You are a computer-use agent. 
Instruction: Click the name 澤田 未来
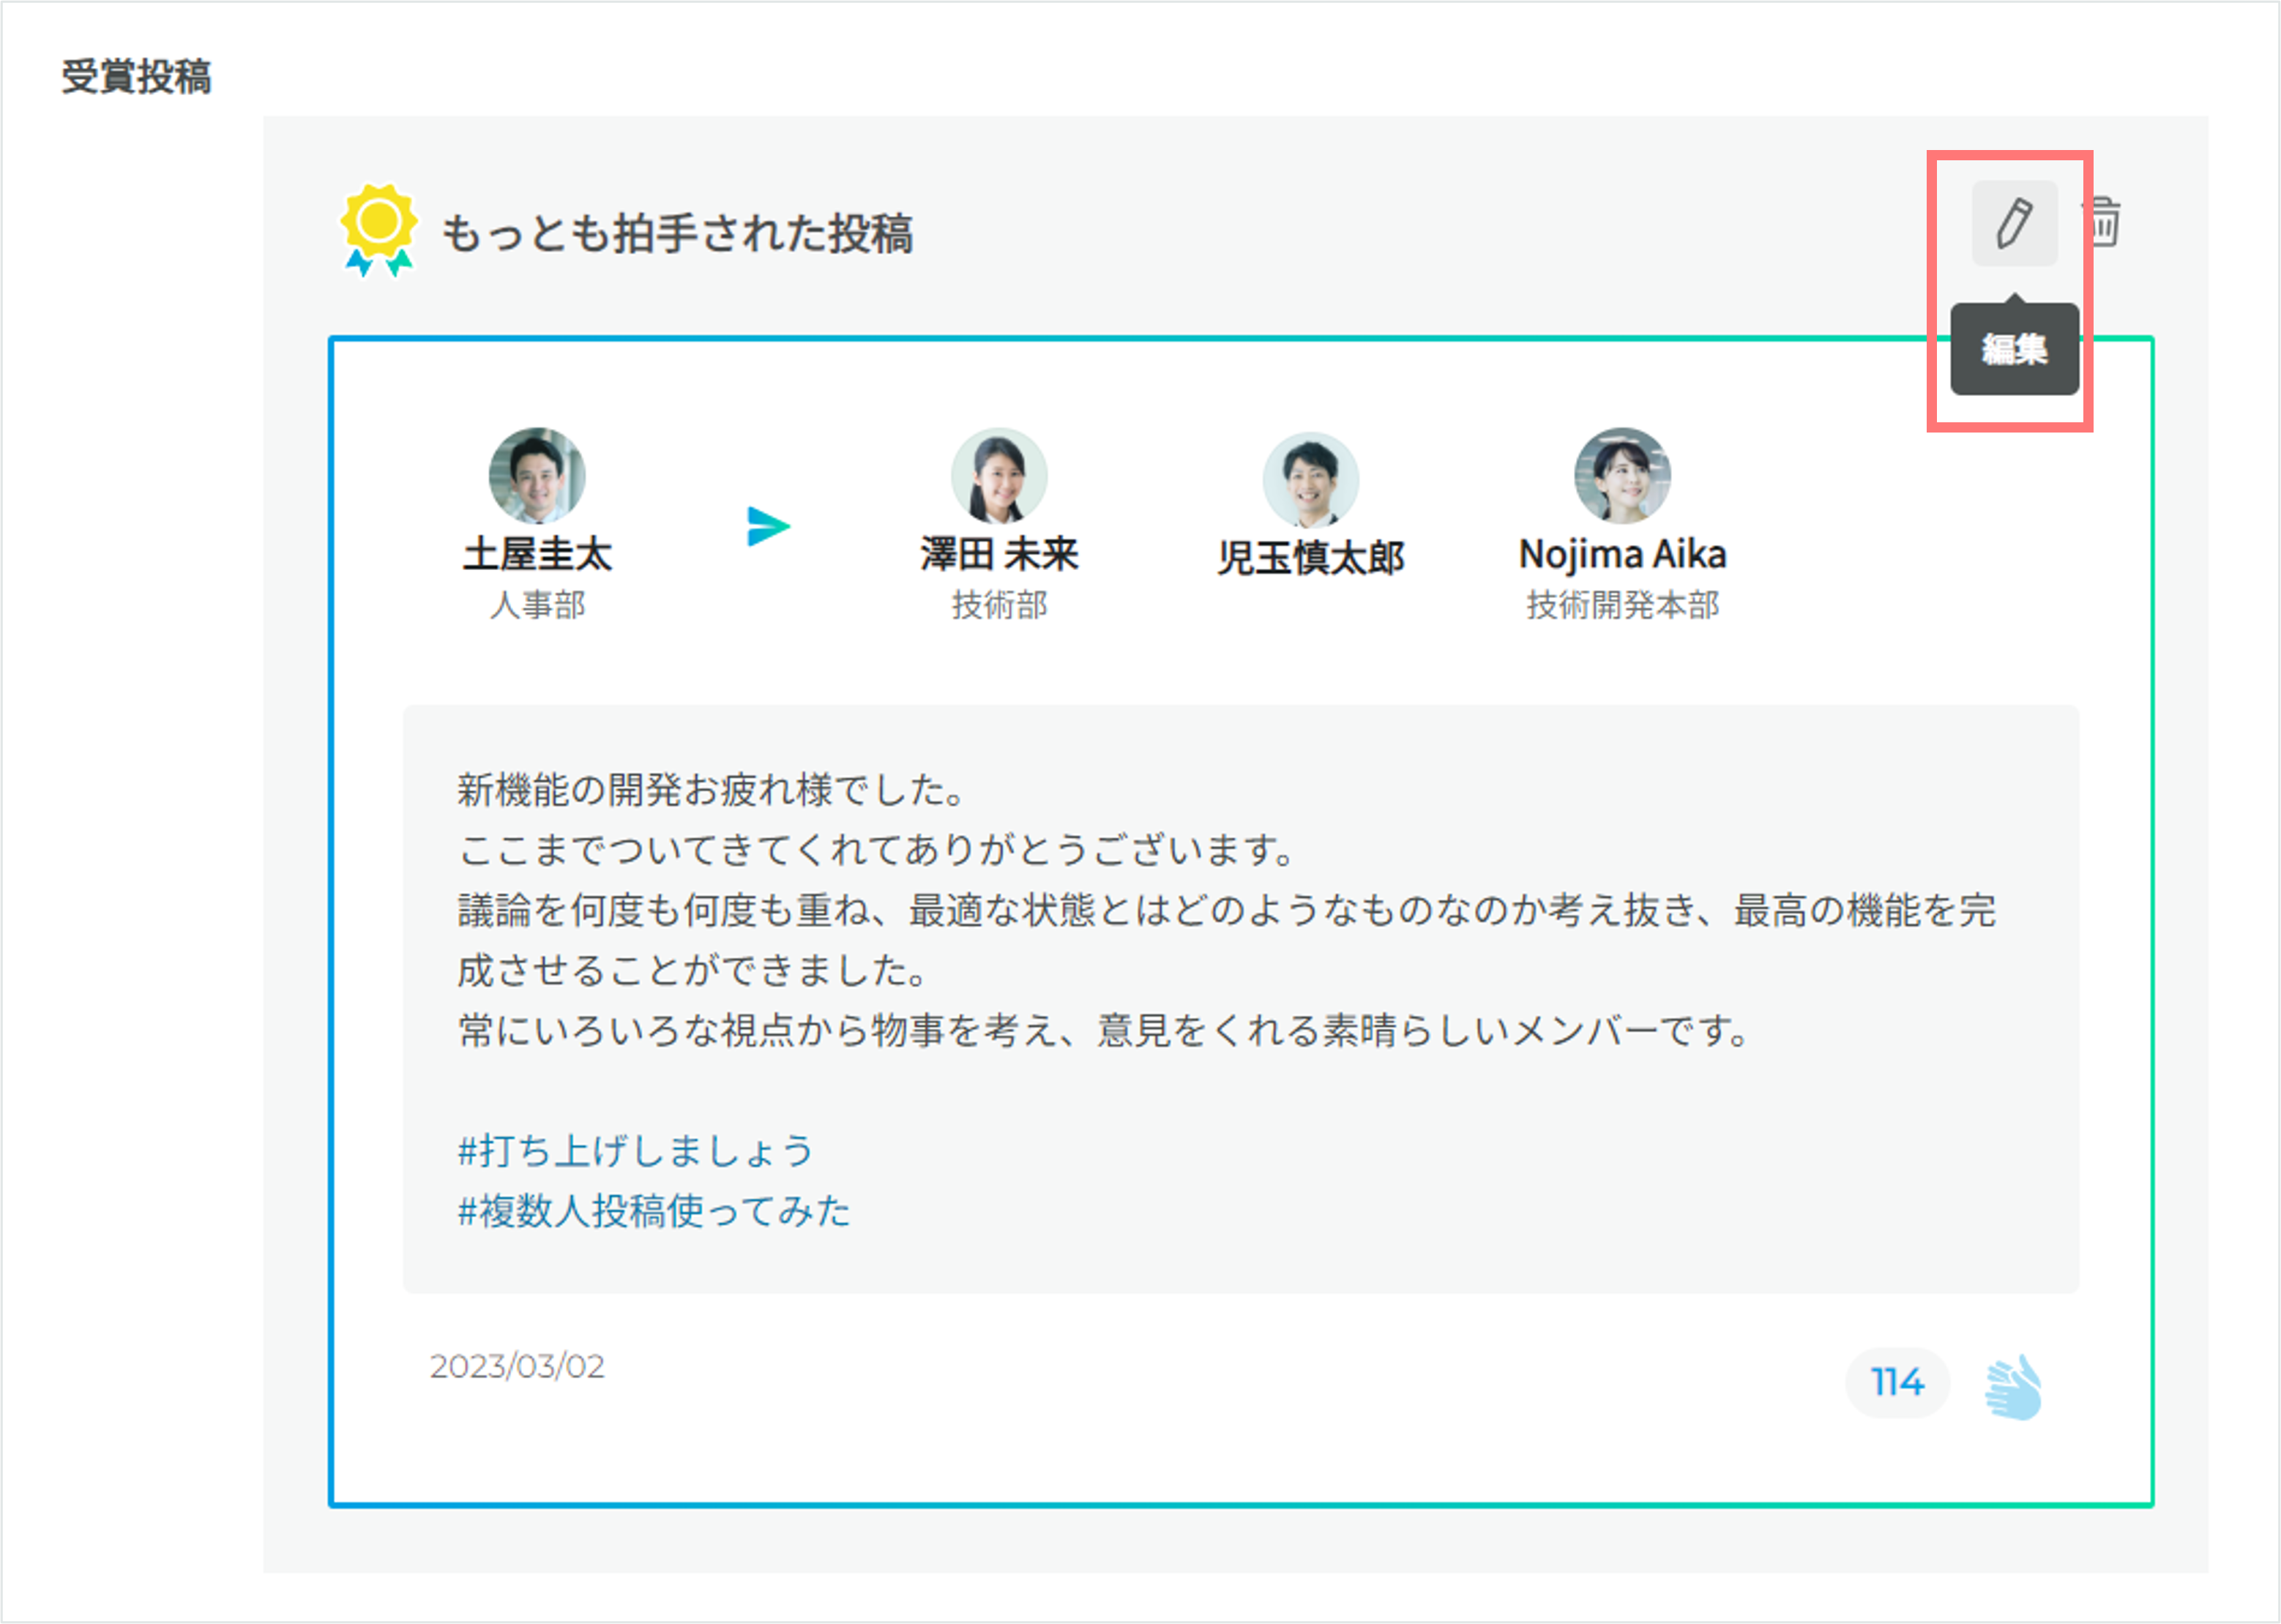tap(999, 554)
